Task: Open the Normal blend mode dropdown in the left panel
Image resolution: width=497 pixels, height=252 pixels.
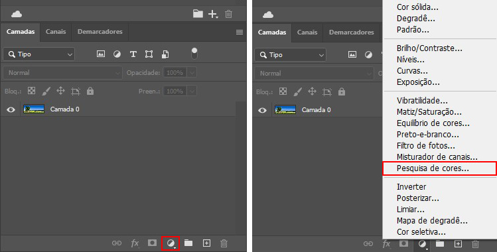Action: (x=62, y=73)
